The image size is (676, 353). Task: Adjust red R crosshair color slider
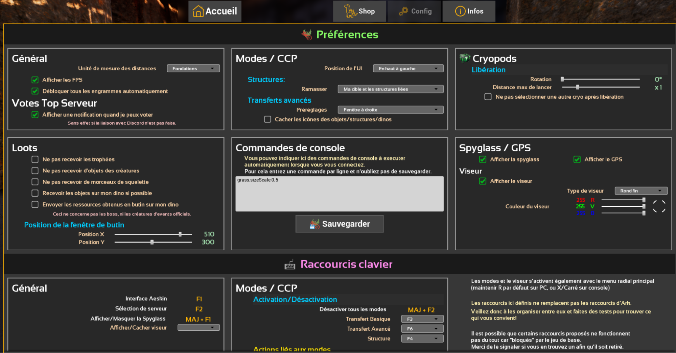[x=624, y=200]
